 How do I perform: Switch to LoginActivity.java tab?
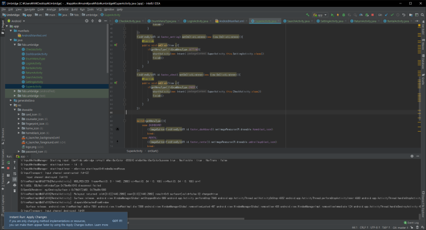point(197,21)
